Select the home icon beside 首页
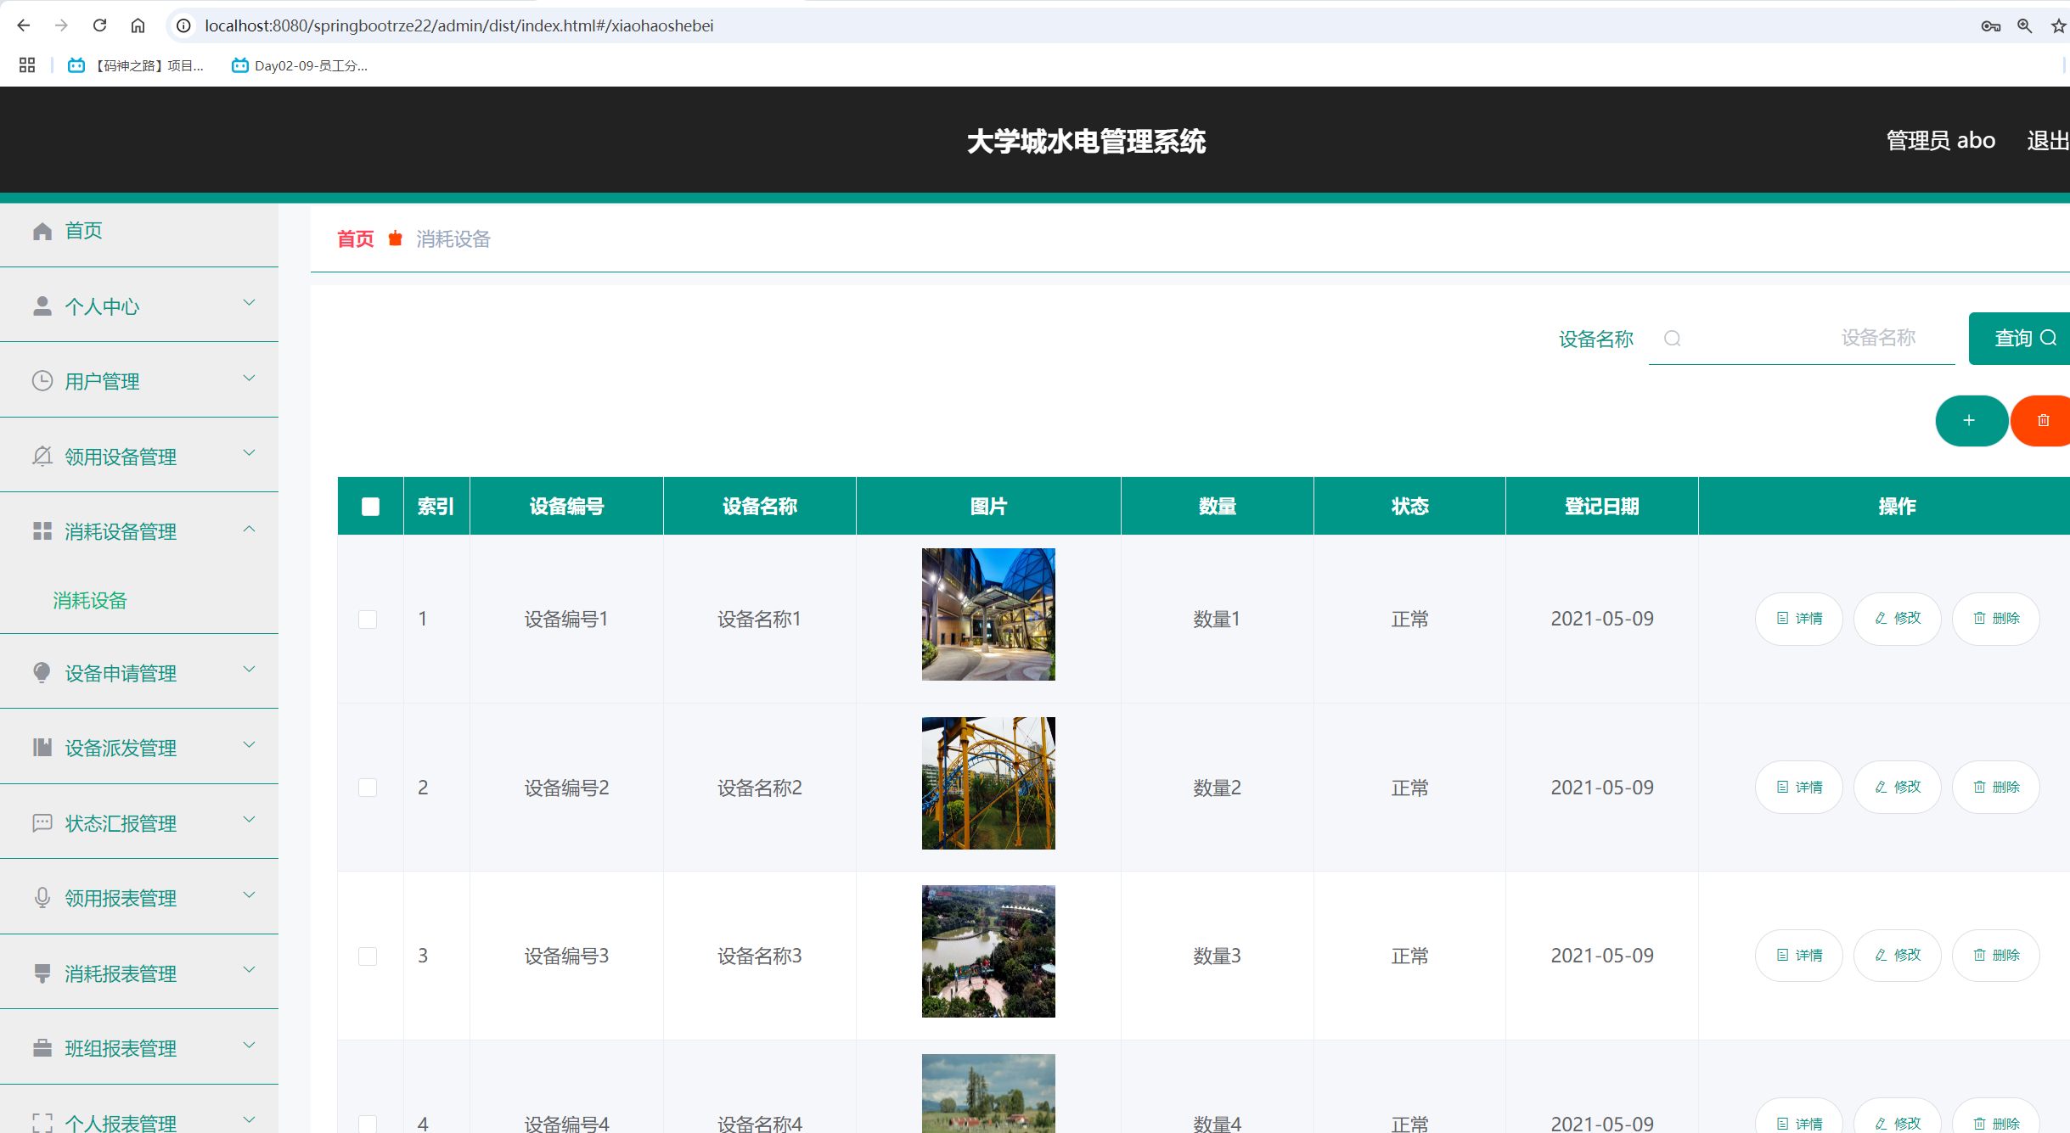 point(42,230)
